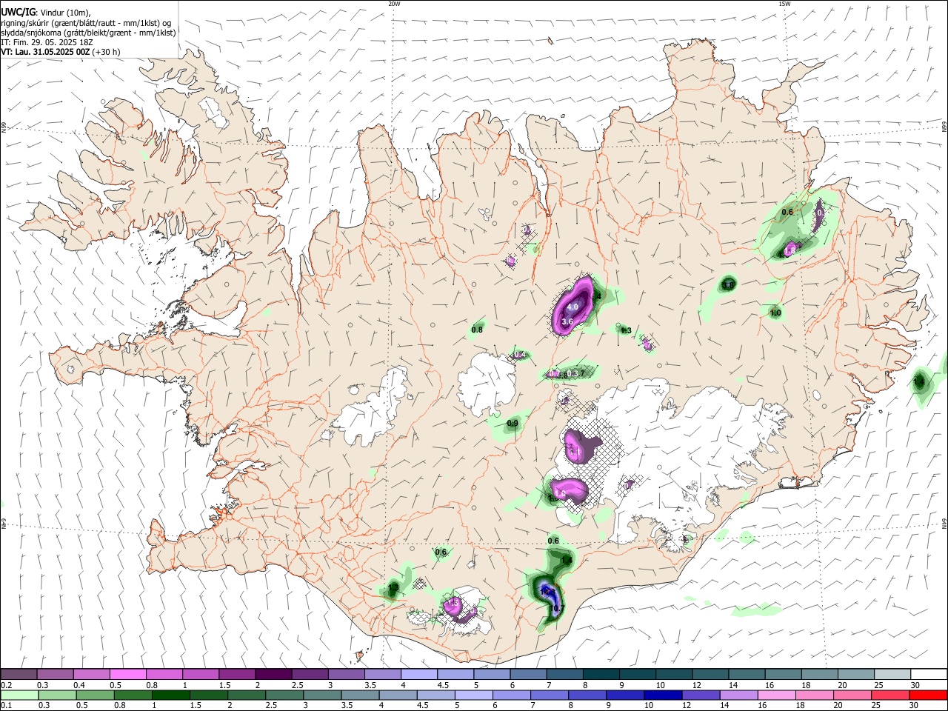Image resolution: width=948 pixels, height=711 pixels.
Task: Pick the dark navy swatch after 10 in rain legend
Action: [661, 695]
